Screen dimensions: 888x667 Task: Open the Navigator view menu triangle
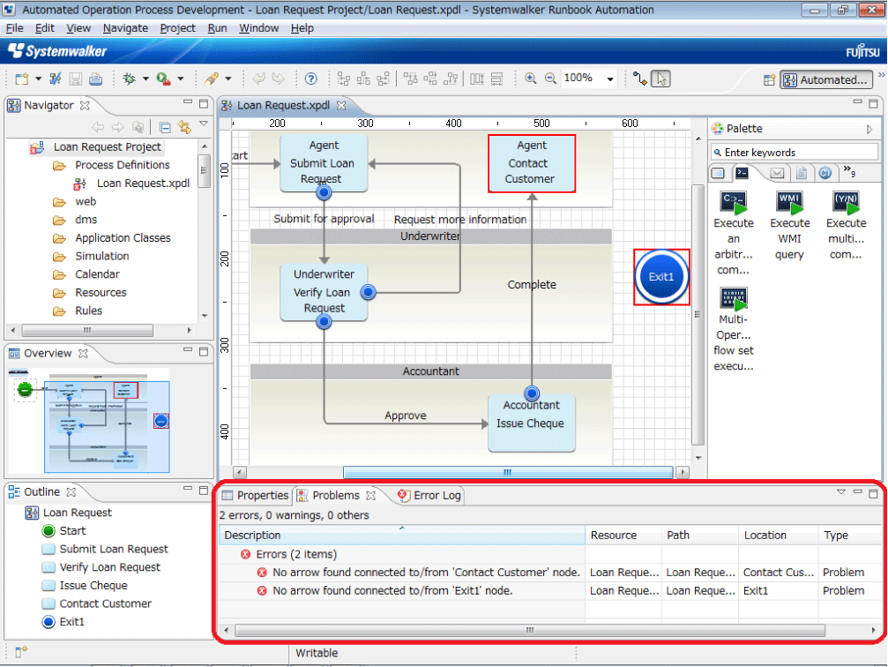[x=204, y=124]
